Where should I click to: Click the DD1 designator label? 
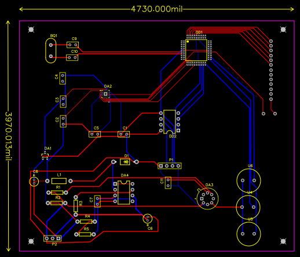[199, 32]
